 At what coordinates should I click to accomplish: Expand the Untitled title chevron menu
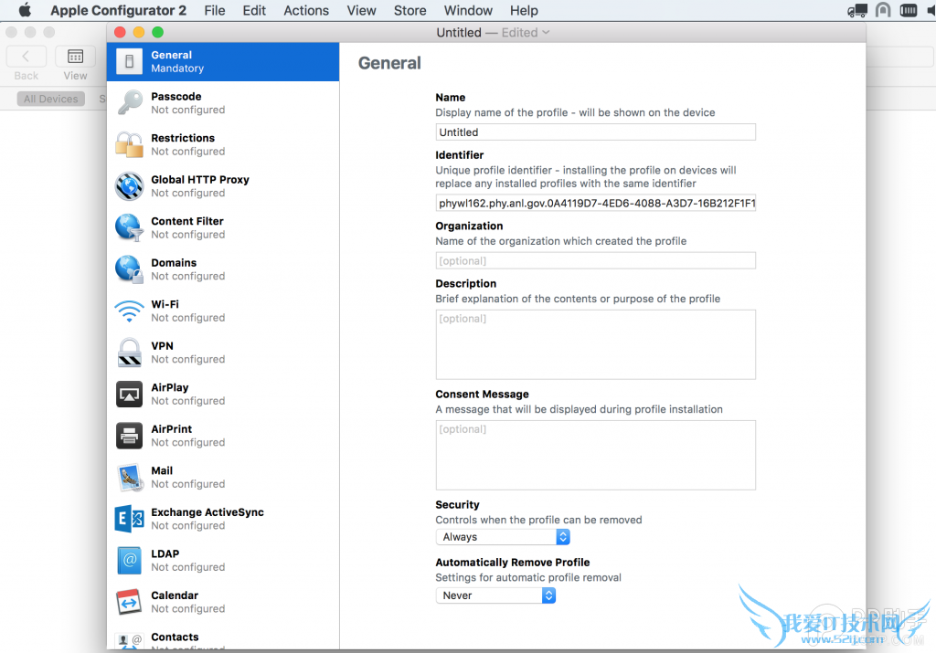click(x=546, y=32)
